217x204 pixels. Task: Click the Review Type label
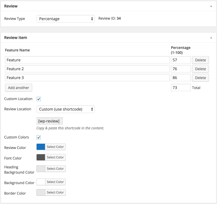[x=14, y=19]
